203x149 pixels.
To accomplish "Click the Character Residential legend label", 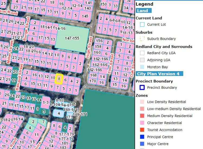I will pyautogui.click(x=164, y=123).
